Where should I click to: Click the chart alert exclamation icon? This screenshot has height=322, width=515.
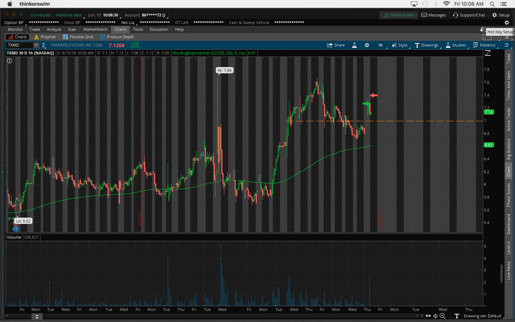10,61
